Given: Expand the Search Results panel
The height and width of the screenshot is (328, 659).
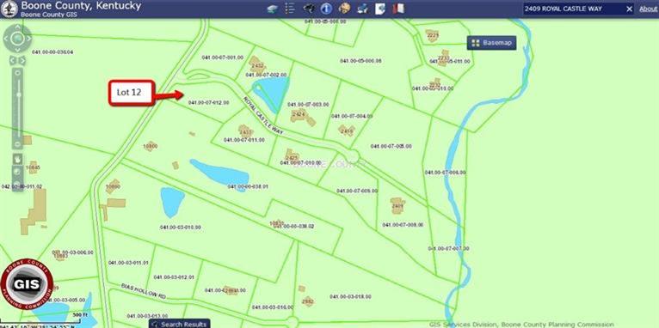Looking at the screenshot, I should (x=180, y=324).
